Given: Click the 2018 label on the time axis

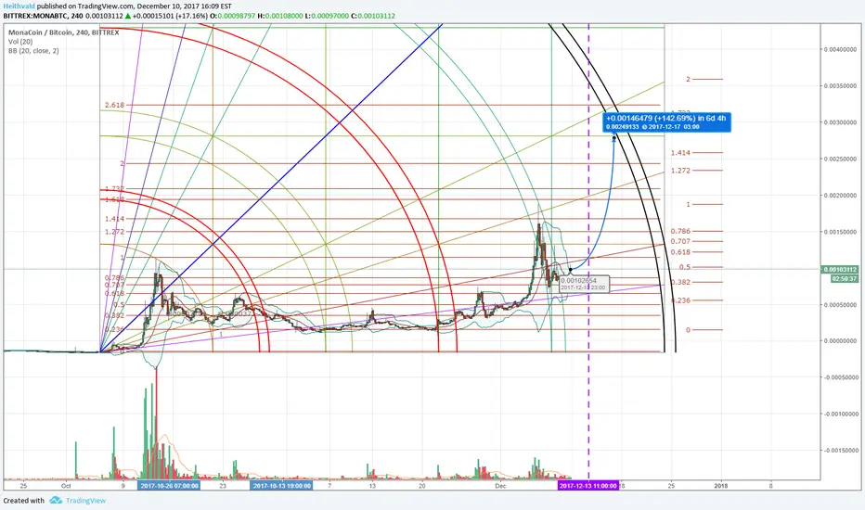Looking at the screenshot, I should 721,486.
